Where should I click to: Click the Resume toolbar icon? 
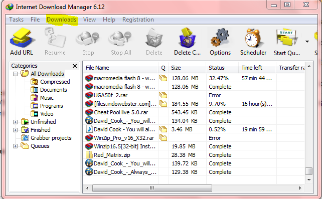point(55,38)
